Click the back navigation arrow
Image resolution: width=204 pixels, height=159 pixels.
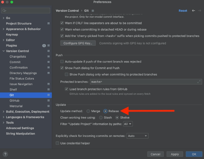coord(193,11)
